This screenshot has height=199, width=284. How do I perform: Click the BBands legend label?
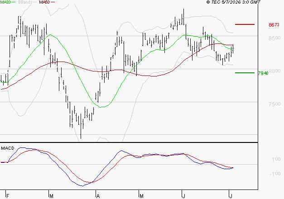point(25,2)
